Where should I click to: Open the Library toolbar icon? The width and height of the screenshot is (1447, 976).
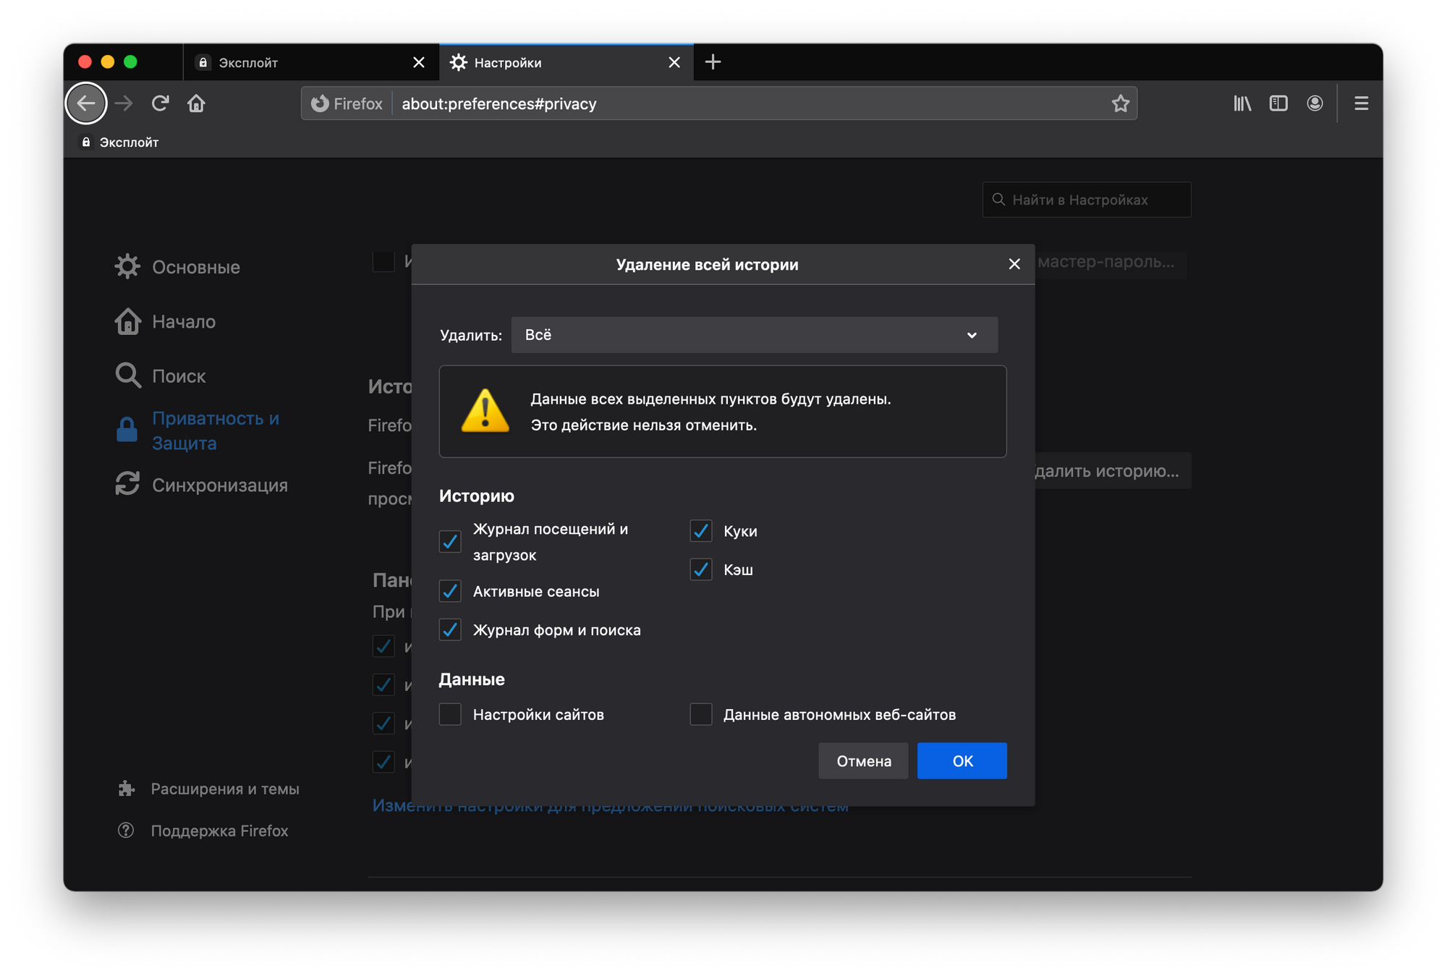pyautogui.click(x=1242, y=103)
